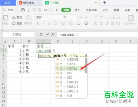
Task: Open the font name dropdown 宋体
Action: click(x=61, y=17)
